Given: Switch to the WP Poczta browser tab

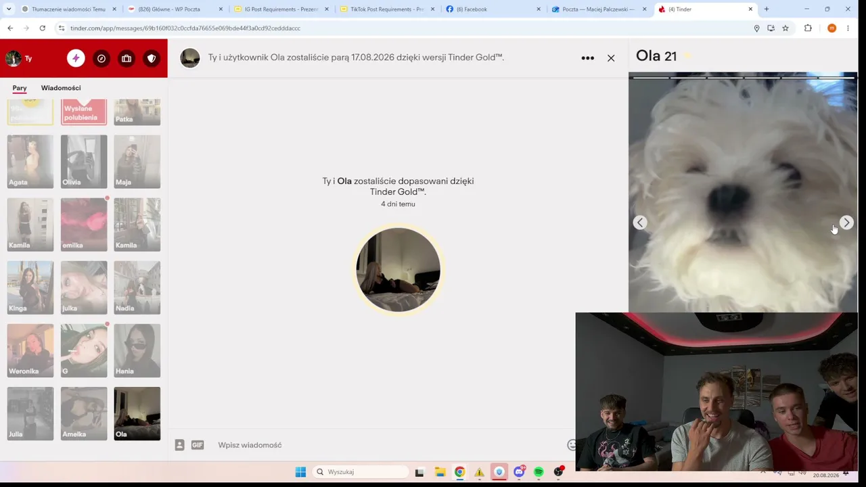Looking at the screenshot, I should (175, 9).
